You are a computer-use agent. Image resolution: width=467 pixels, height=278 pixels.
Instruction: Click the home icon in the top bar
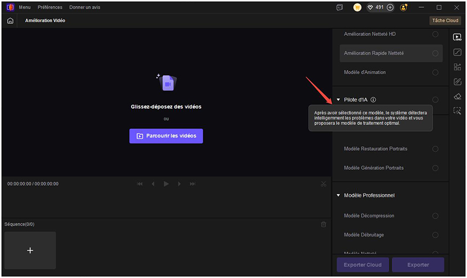[10, 21]
